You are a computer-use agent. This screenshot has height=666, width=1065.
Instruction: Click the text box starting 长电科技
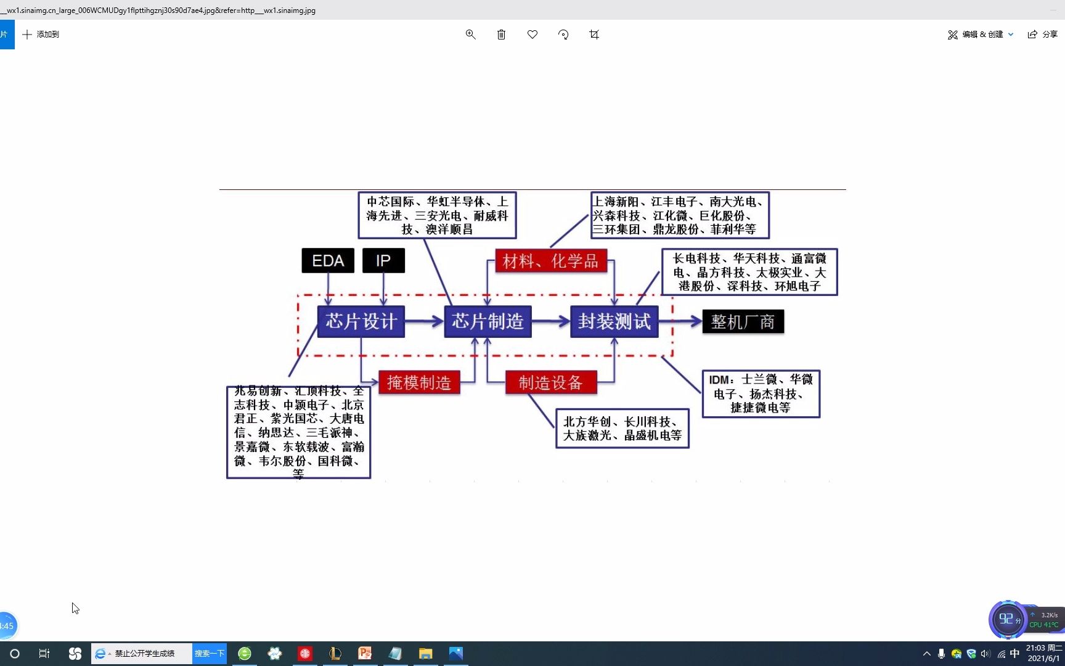(x=749, y=272)
